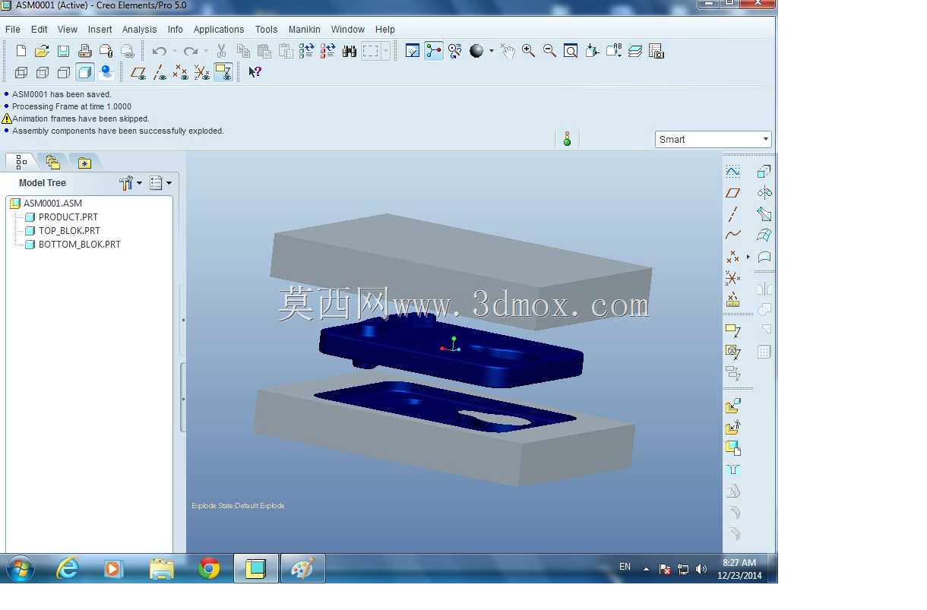This screenshot has height=610, width=927.
Task: Launch Google Chrome from taskbar
Action: pyautogui.click(x=208, y=568)
